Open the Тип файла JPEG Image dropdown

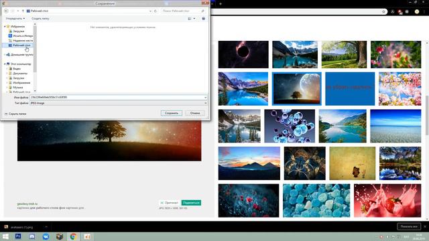coord(118,103)
